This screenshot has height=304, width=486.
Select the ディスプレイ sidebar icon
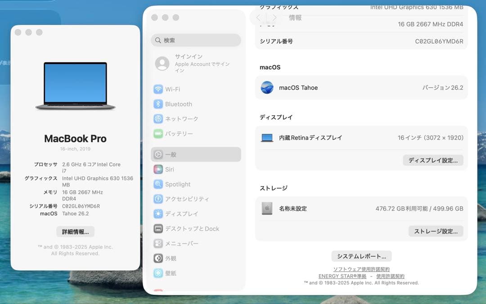coord(179,213)
